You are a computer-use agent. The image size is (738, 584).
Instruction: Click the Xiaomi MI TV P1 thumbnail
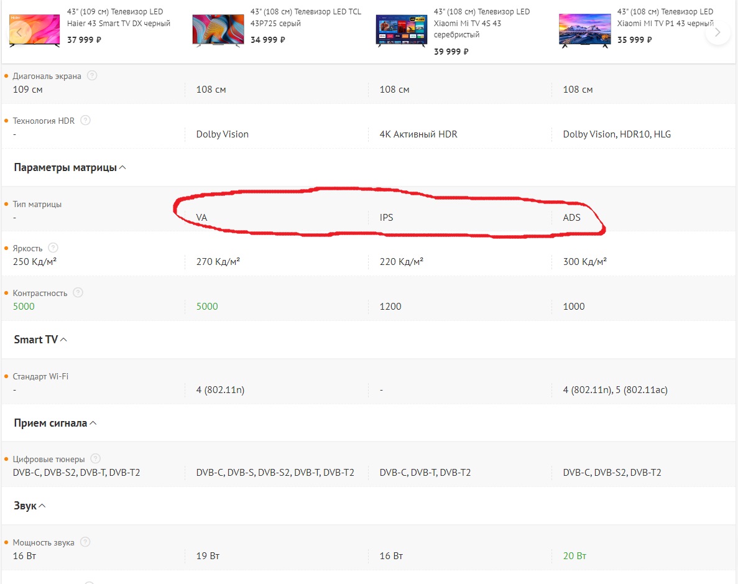pyautogui.click(x=584, y=30)
